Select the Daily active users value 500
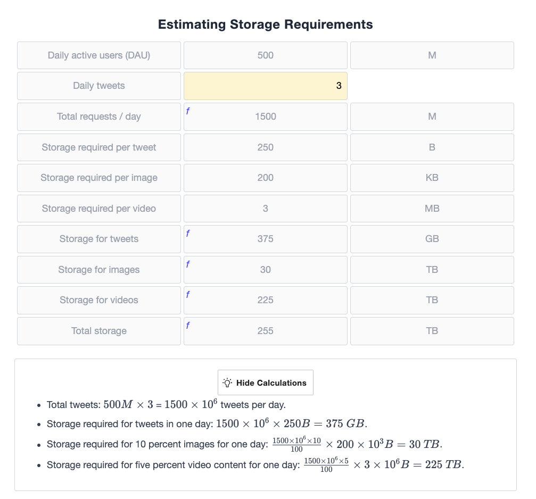 [x=265, y=55]
